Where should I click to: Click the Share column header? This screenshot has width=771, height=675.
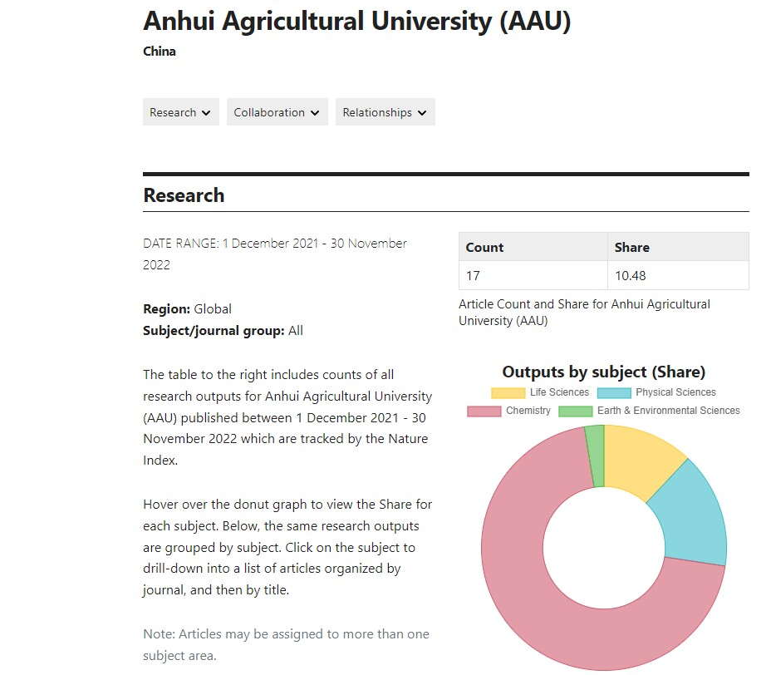632,247
